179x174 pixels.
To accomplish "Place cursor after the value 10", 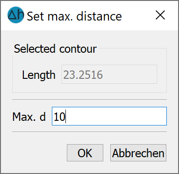I will (x=65, y=117).
